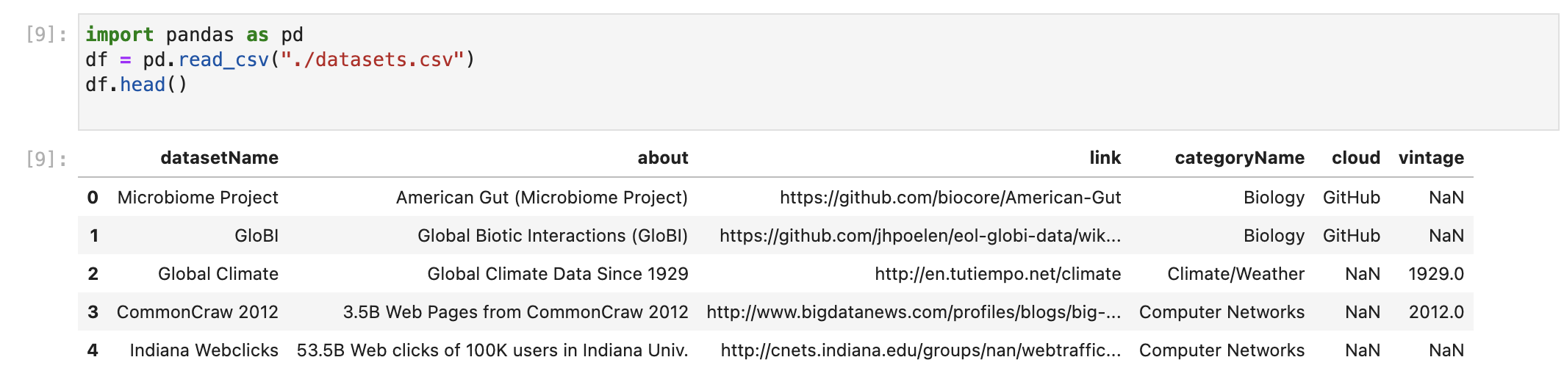This screenshot has width=1564, height=382.
Task: Click the 1929.0 vintage value
Action: (x=1435, y=274)
